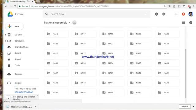Open the Recent files view

(x=18, y=53)
